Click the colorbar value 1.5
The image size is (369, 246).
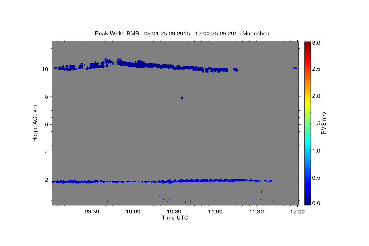(x=316, y=123)
